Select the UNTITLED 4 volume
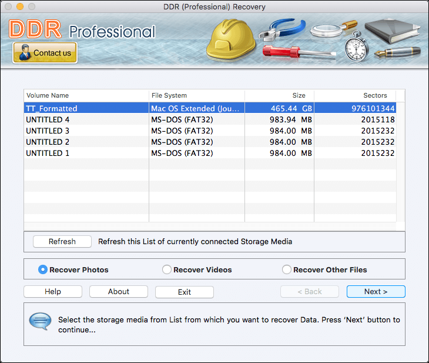This screenshot has width=429, height=363. click(210, 119)
